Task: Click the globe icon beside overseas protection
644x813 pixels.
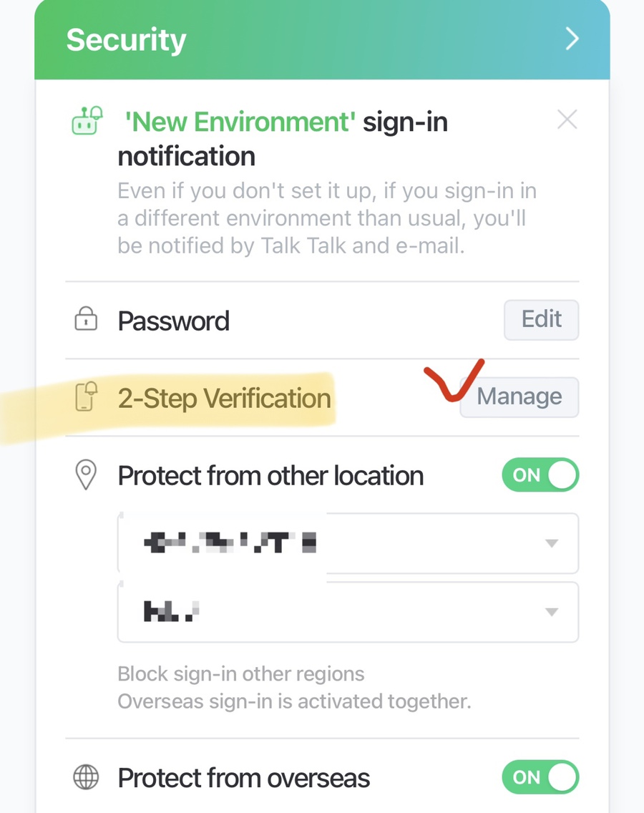Action: click(86, 777)
